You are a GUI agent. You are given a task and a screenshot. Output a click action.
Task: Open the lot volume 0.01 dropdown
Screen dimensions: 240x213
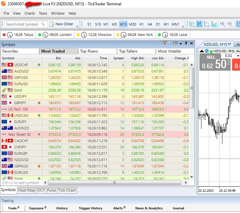(238, 56)
